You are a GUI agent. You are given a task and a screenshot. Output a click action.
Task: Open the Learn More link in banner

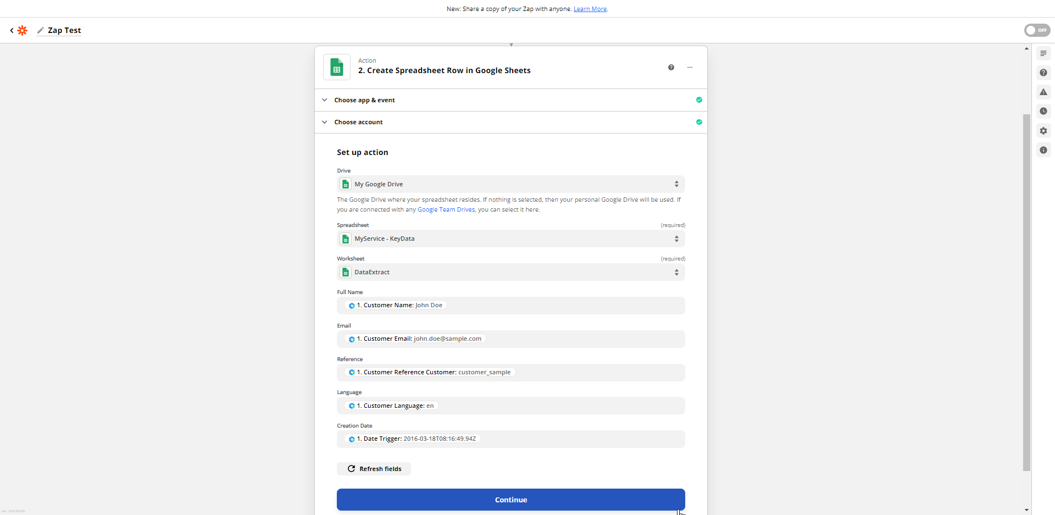tap(590, 9)
